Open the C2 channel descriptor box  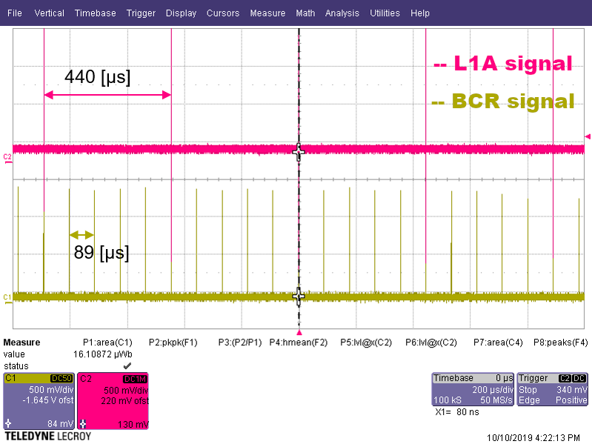[113, 401]
